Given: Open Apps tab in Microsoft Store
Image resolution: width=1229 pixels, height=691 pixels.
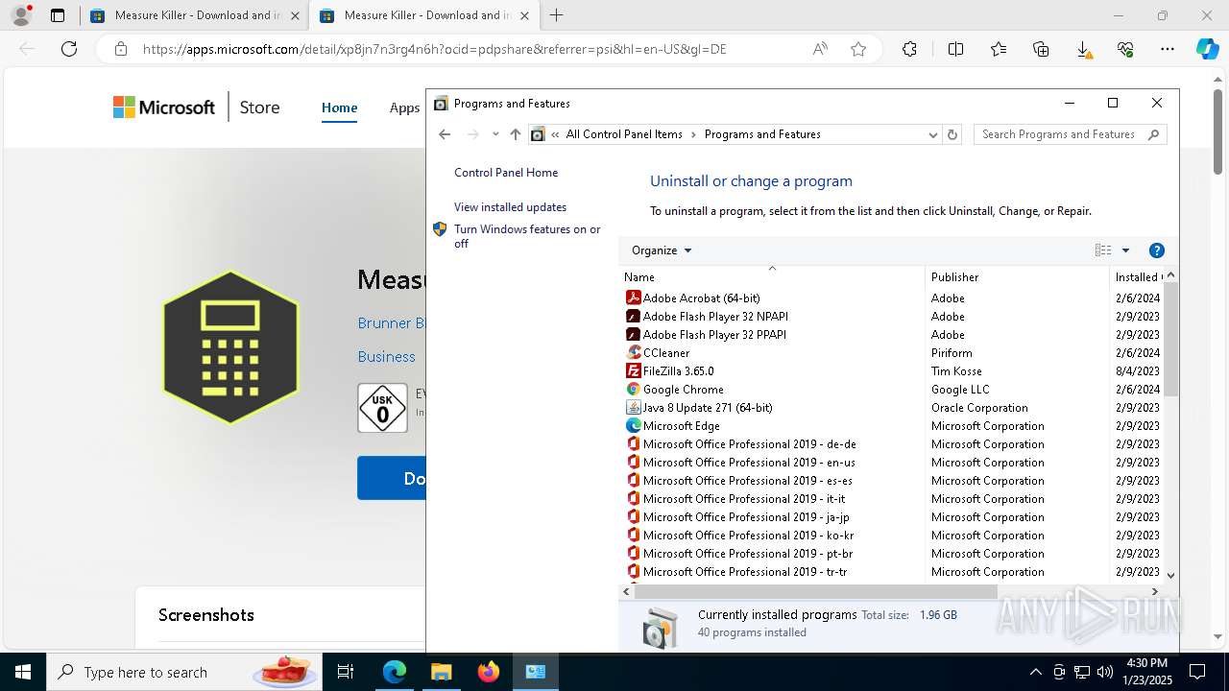Looking at the screenshot, I should pos(404,107).
